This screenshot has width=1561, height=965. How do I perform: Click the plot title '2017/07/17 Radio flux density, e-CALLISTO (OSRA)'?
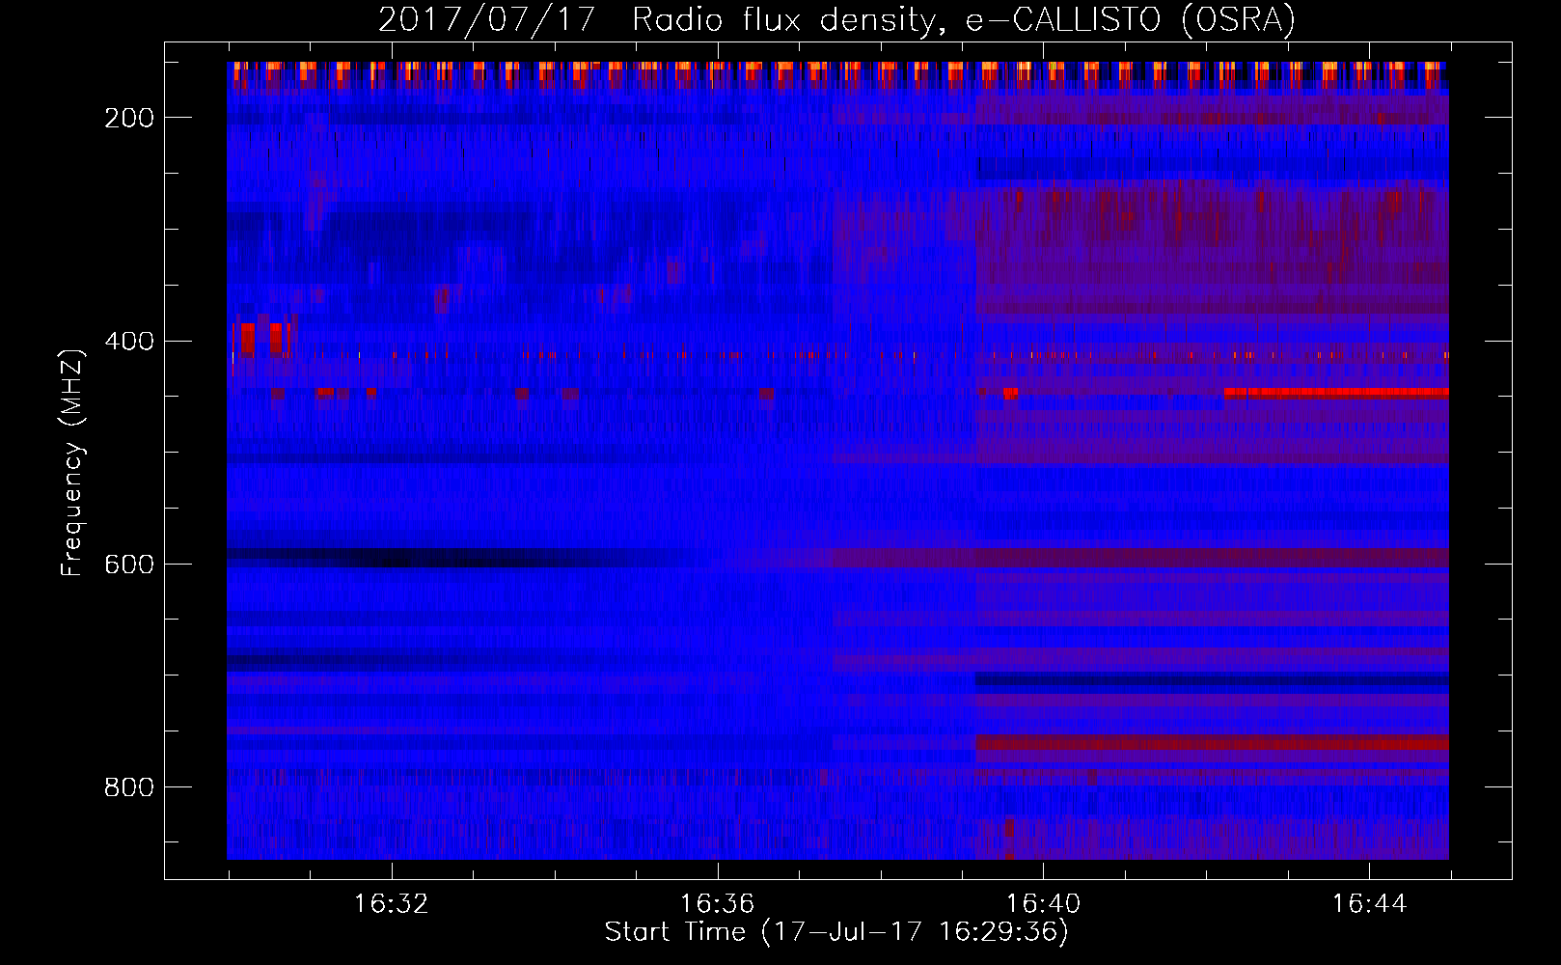(836, 19)
